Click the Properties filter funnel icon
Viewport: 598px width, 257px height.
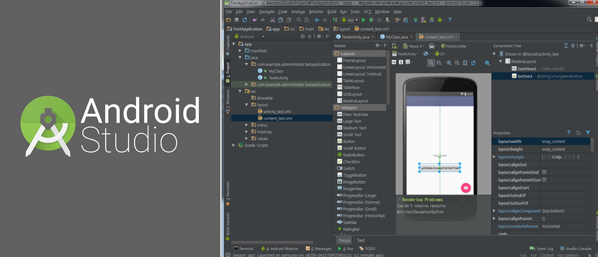588,133
